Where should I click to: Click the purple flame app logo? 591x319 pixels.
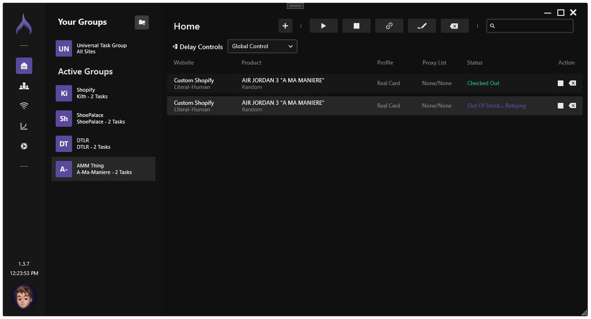pyautogui.click(x=24, y=24)
